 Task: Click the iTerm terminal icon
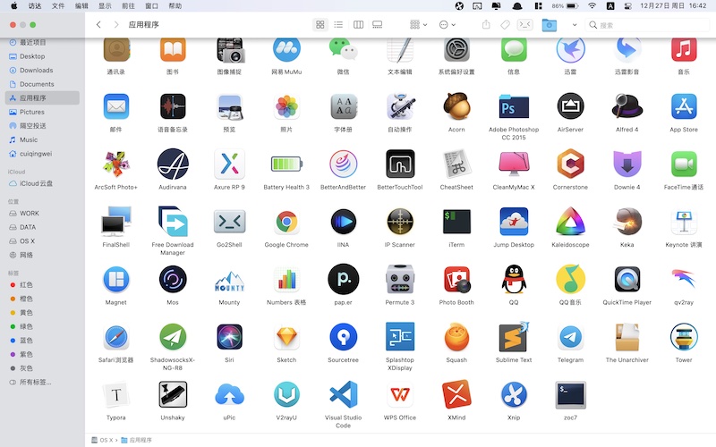pyautogui.click(x=456, y=222)
